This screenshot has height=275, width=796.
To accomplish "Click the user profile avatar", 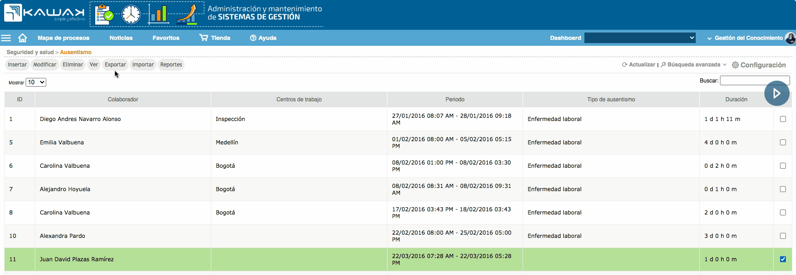I will (x=790, y=38).
